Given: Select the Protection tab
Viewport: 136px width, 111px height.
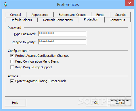Looking at the screenshot, I should click(91, 20).
